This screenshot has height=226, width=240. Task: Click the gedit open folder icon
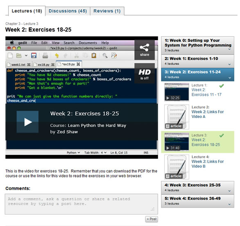19,55
